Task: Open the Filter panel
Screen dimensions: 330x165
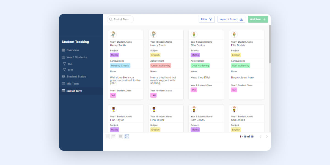Action: pos(207,19)
